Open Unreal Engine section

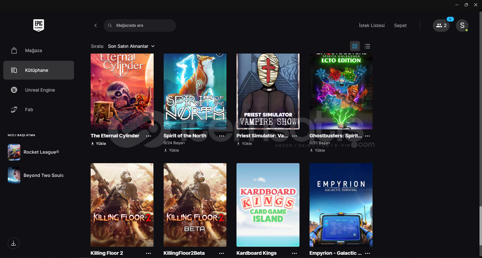pos(39,90)
